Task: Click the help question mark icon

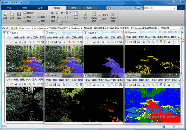Action: (x=138, y=8)
